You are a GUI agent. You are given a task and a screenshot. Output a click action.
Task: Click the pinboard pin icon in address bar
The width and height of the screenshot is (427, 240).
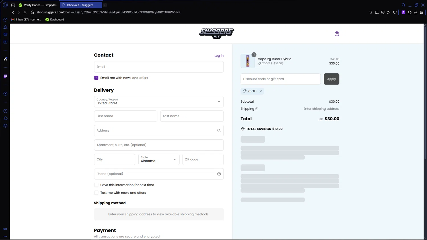[x=371, y=12]
